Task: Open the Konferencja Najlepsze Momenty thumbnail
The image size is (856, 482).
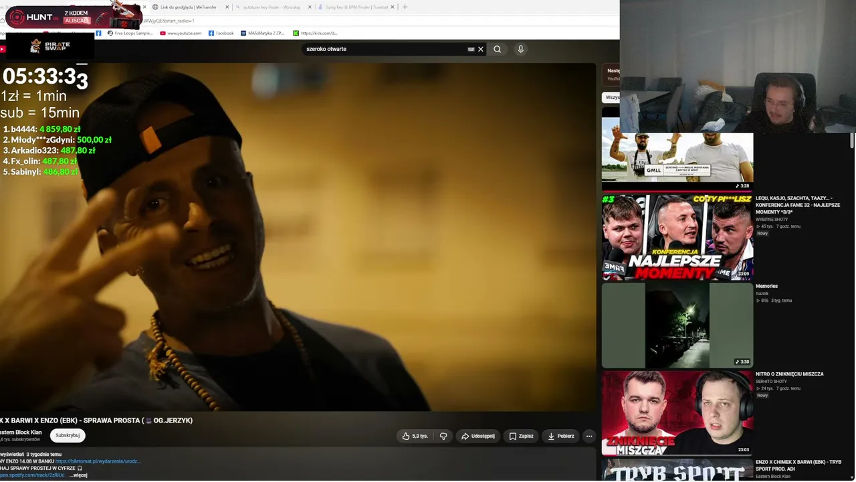Action: point(677,236)
